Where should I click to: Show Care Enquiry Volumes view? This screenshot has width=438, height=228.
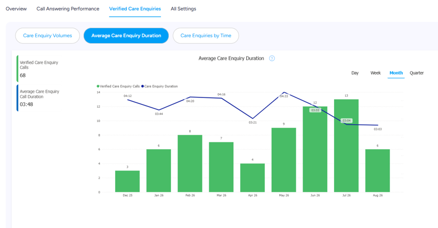coord(47,36)
